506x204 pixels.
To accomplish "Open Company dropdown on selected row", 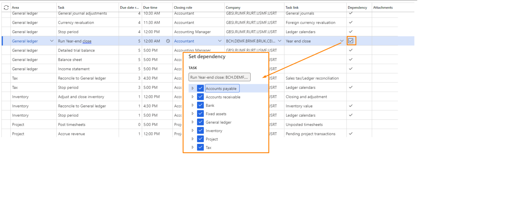I will (x=280, y=41).
